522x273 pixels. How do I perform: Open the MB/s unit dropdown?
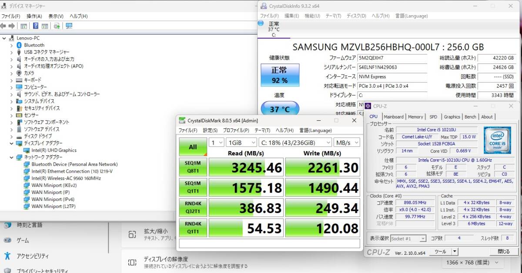point(347,142)
